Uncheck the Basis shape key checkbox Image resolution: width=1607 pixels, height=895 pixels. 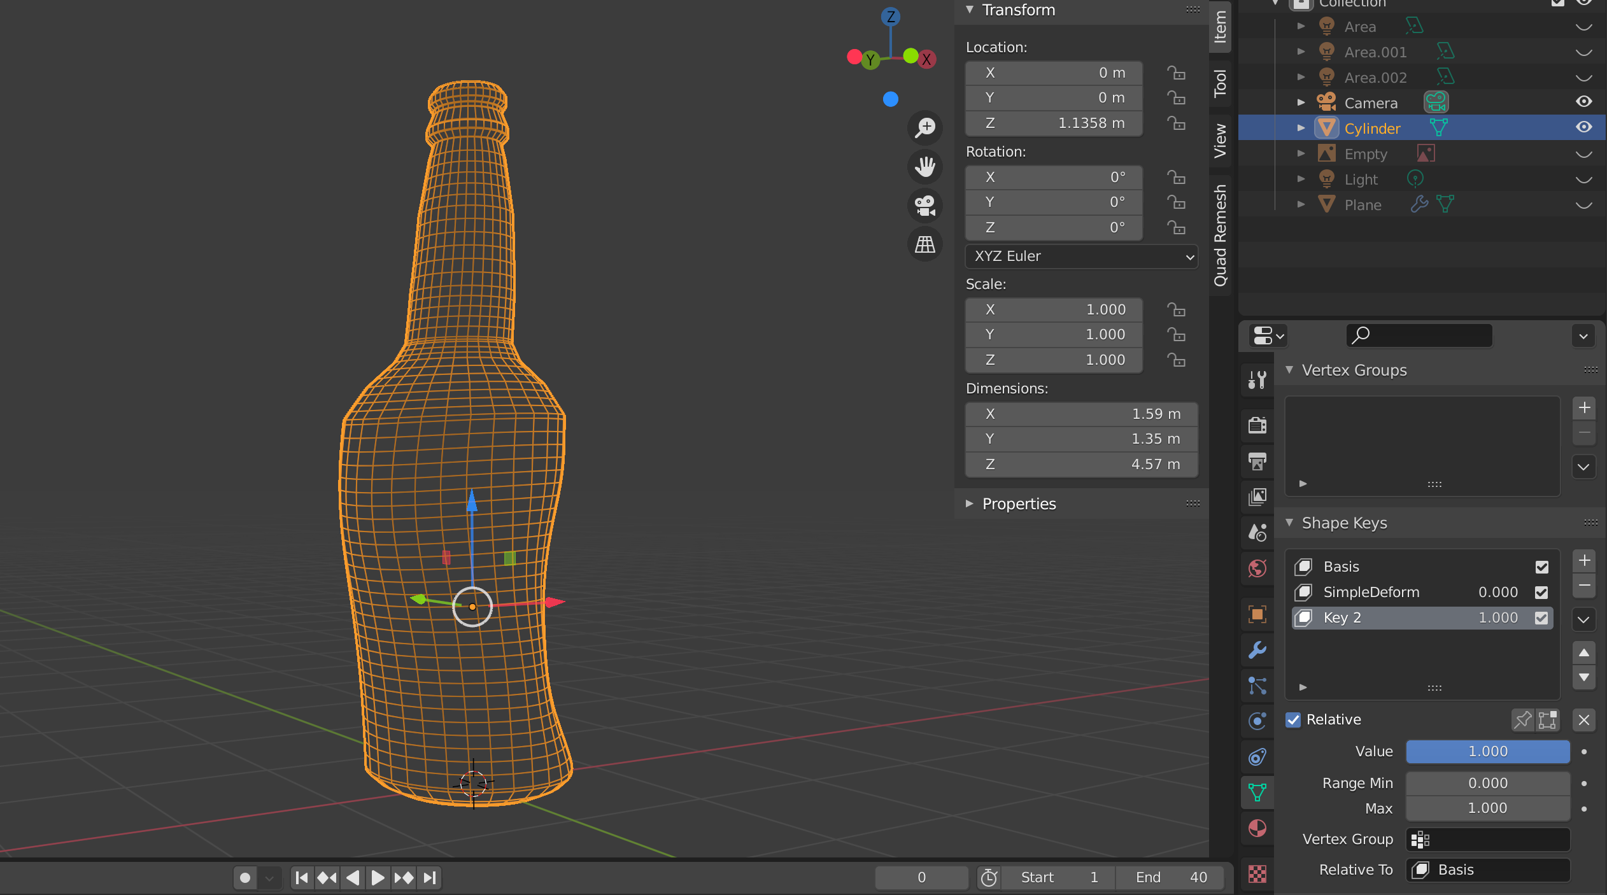pos(1541,567)
